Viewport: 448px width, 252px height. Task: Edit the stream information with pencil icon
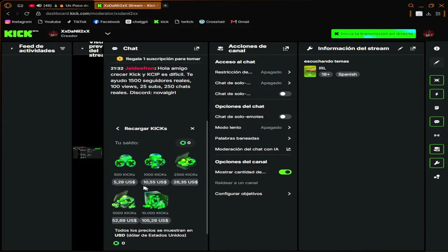tap(400, 49)
